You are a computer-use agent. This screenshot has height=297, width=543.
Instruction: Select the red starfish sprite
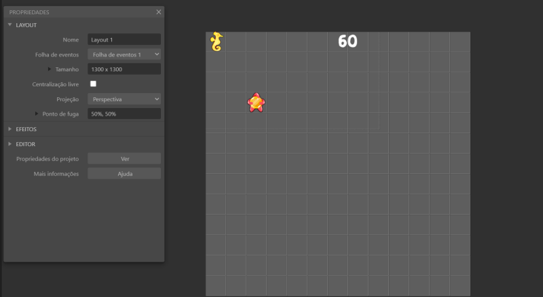point(257,103)
